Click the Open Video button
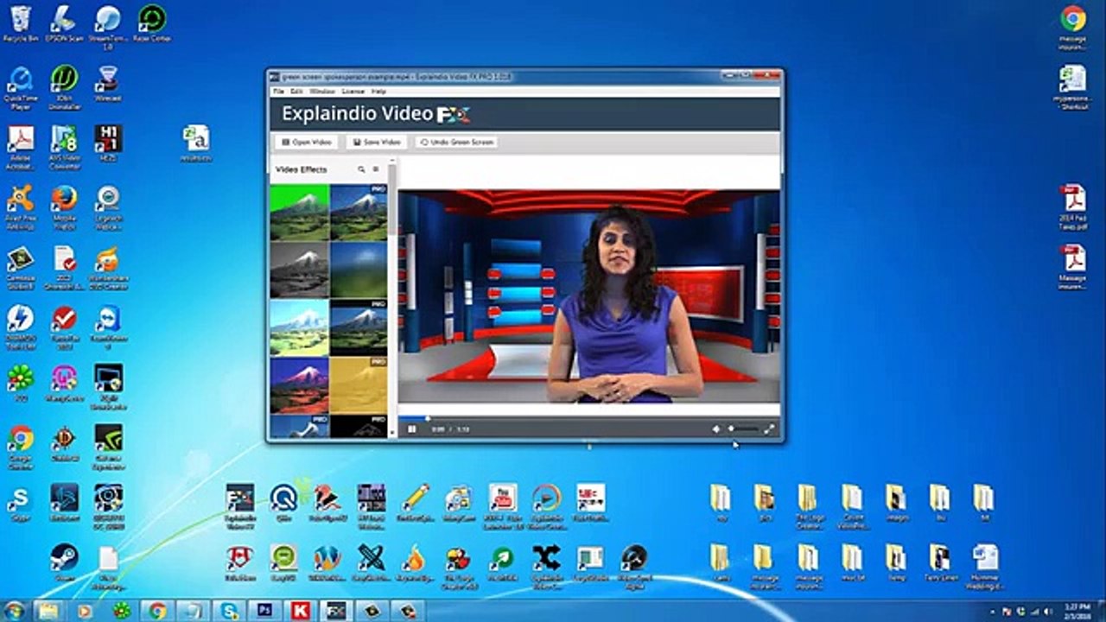Screen dimensions: 1106x622 pos(307,142)
